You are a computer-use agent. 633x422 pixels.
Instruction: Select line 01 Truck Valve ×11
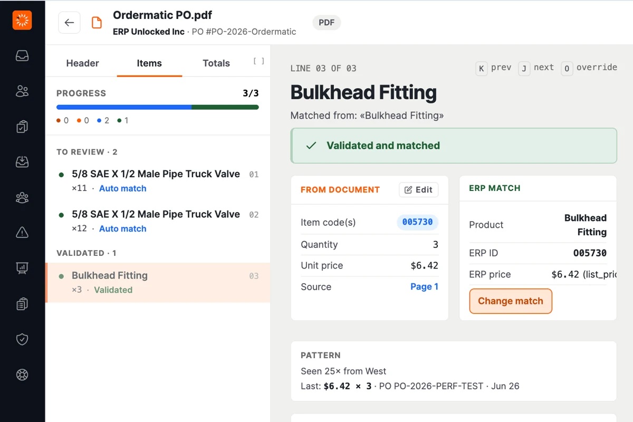(x=158, y=180)
